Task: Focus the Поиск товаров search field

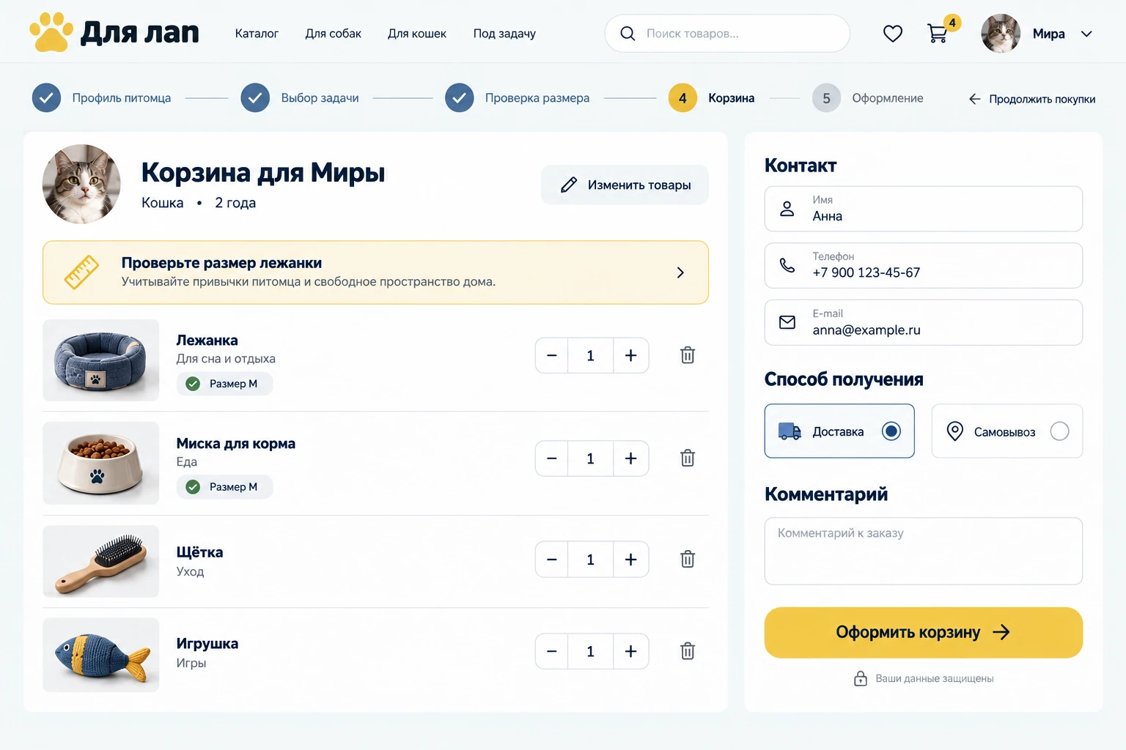Action: (x=727, y=34)
